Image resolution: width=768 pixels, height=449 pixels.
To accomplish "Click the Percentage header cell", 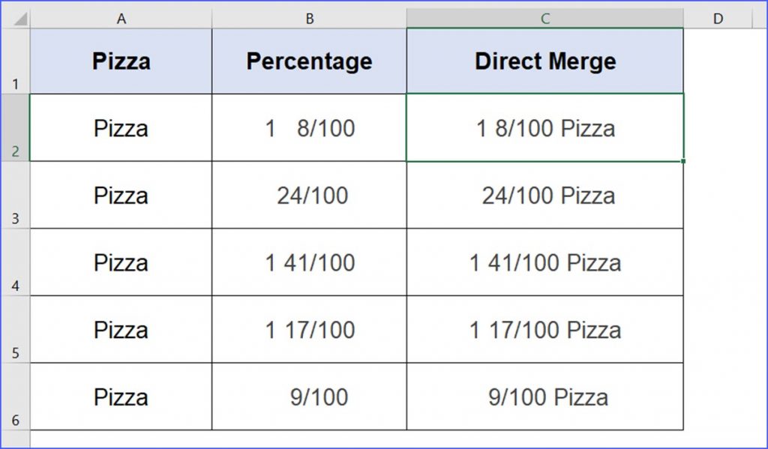I will (309, 61).
